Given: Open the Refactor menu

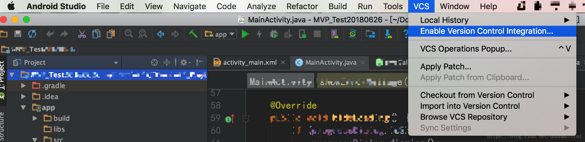Looking at the screenshot, I should [x=302, y=6].
